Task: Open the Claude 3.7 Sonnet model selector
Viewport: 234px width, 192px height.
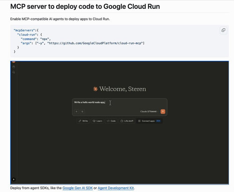Action: click(x=149, y=111)
